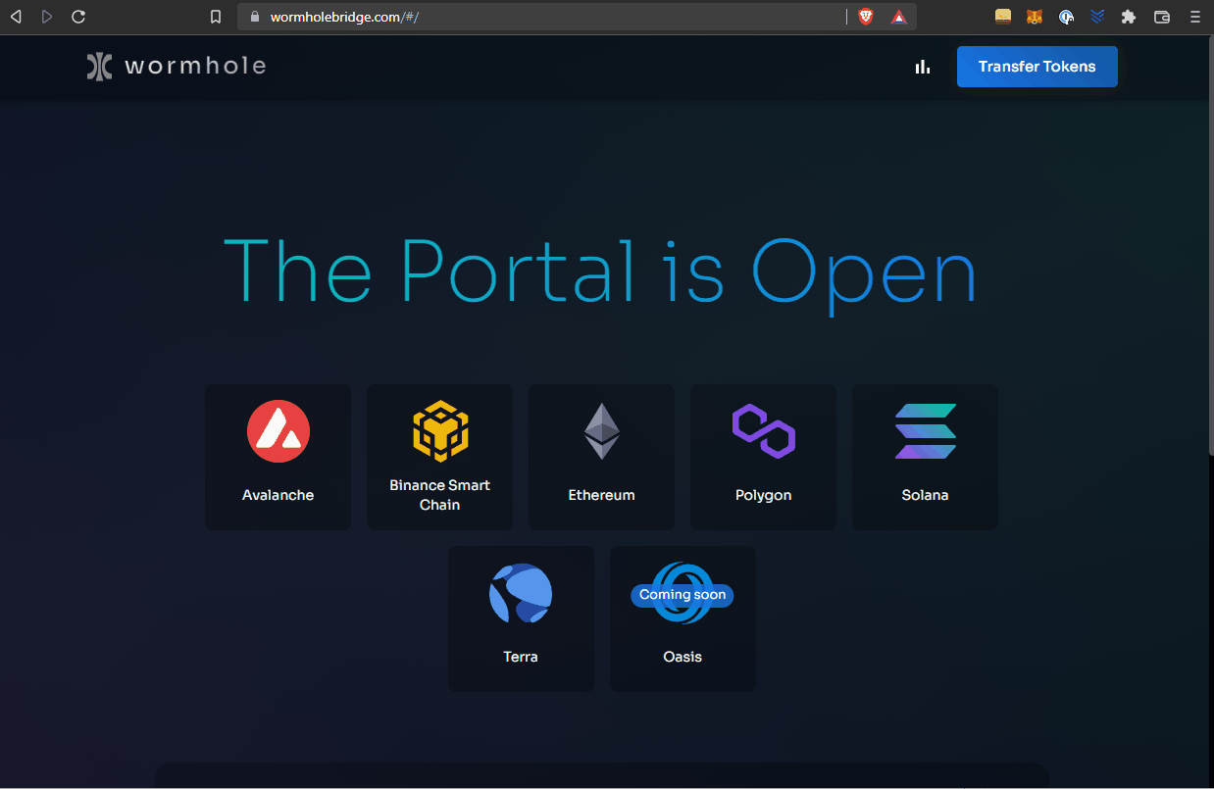Image resolution: width=1214 pixels, height=789 pixels.
Task: Click the Solana text label
Action: tap(926, 495)
